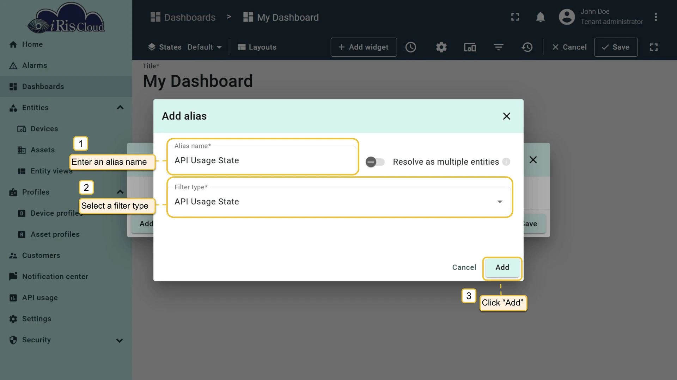Click Add button in Add alias dialog

pos(502,267)
